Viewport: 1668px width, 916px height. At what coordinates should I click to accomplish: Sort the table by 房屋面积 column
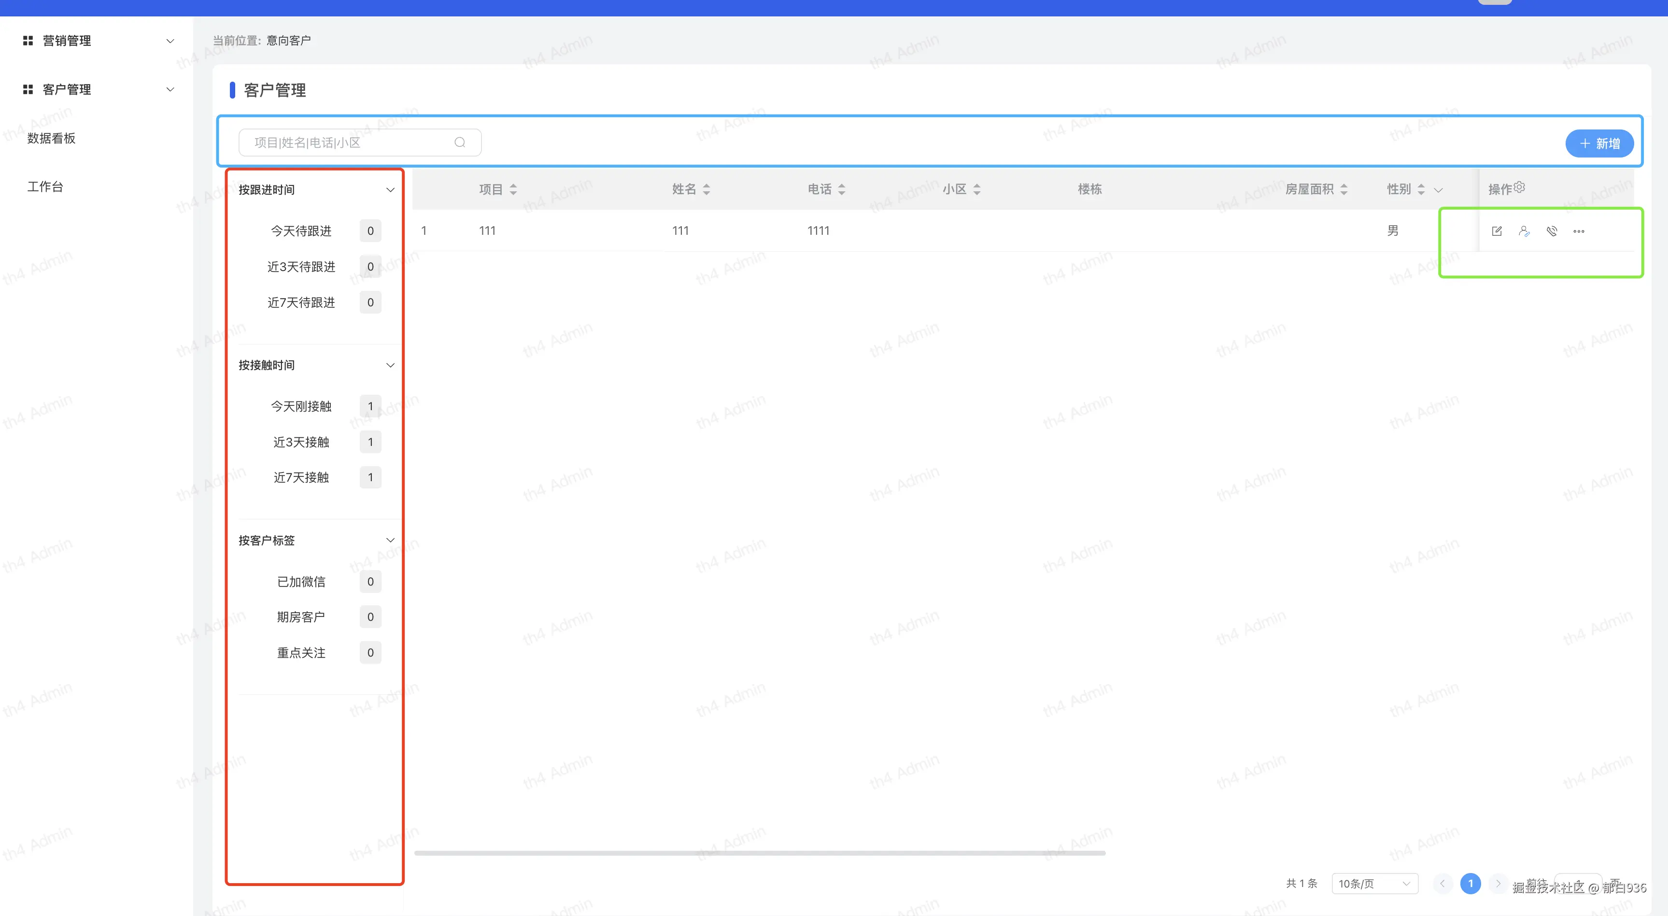(x=1343, y=189)
